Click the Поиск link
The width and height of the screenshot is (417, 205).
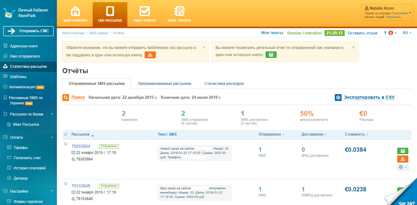(78, 97)
